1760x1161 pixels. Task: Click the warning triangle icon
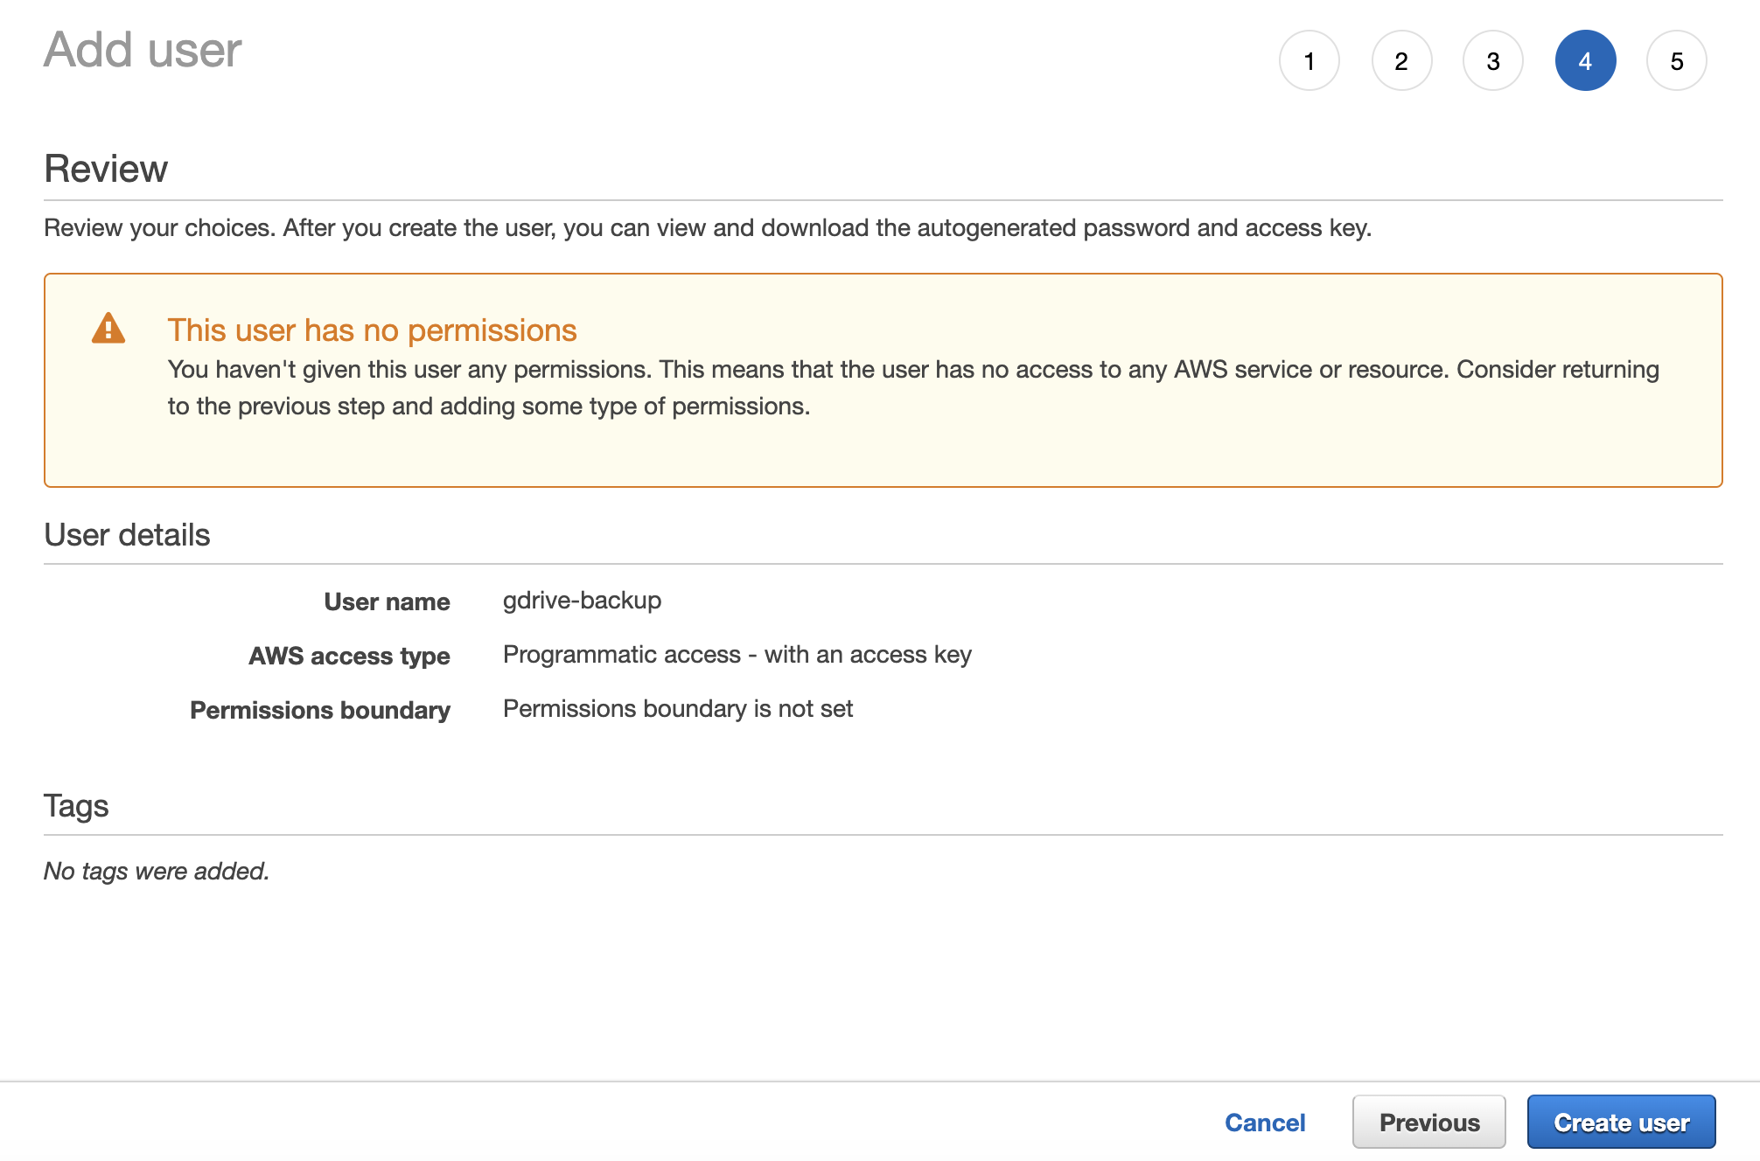click(108, 329)
